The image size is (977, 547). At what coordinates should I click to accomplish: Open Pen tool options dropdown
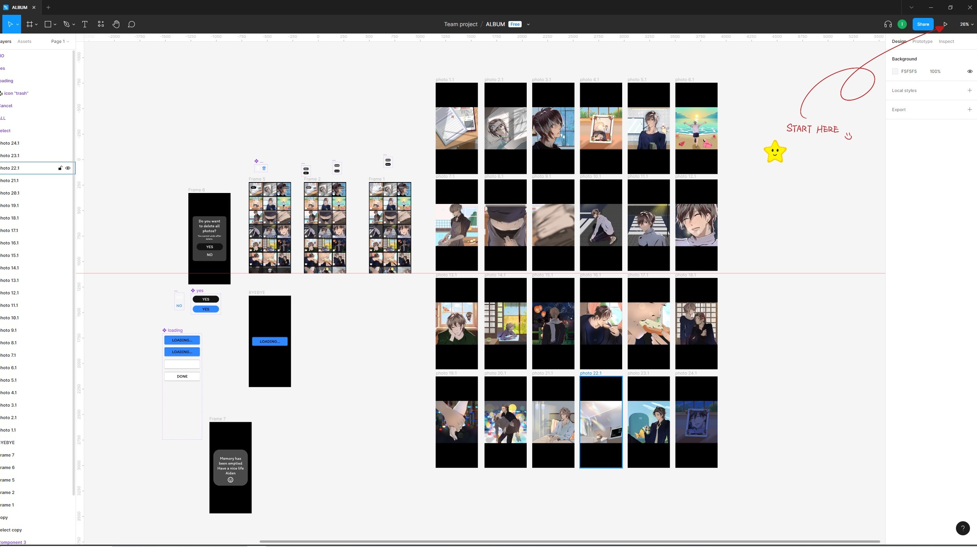[x=74, y=25]
